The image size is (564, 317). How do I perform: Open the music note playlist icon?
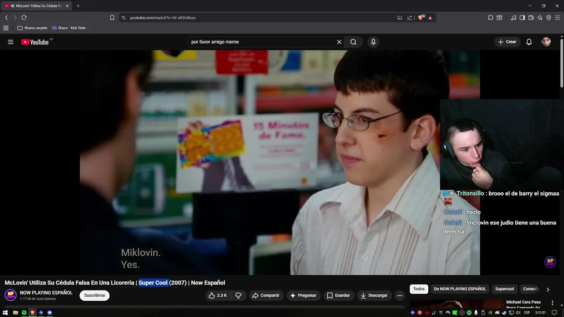(x=513, y=18)
